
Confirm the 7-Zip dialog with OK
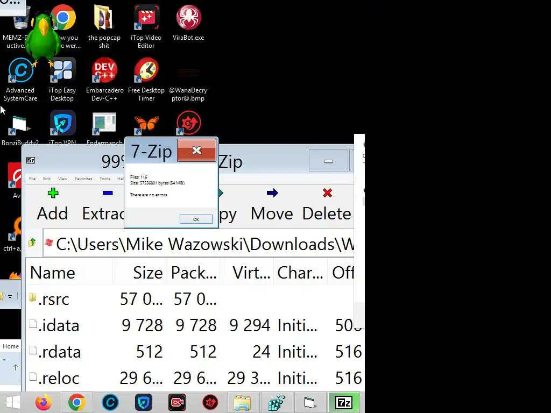[196, 219]
